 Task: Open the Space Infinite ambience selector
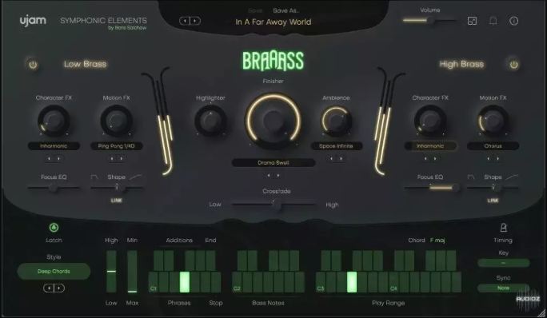coord(336,146)
